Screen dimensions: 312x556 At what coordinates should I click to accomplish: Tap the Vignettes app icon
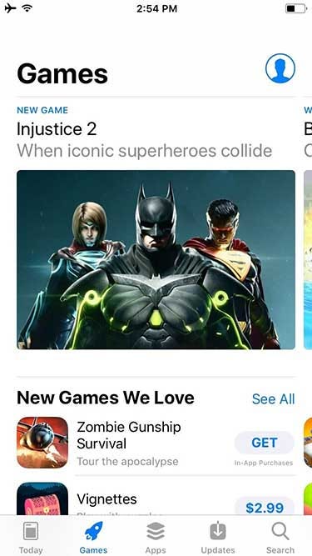pyautogui.click(x=42, y=498)
